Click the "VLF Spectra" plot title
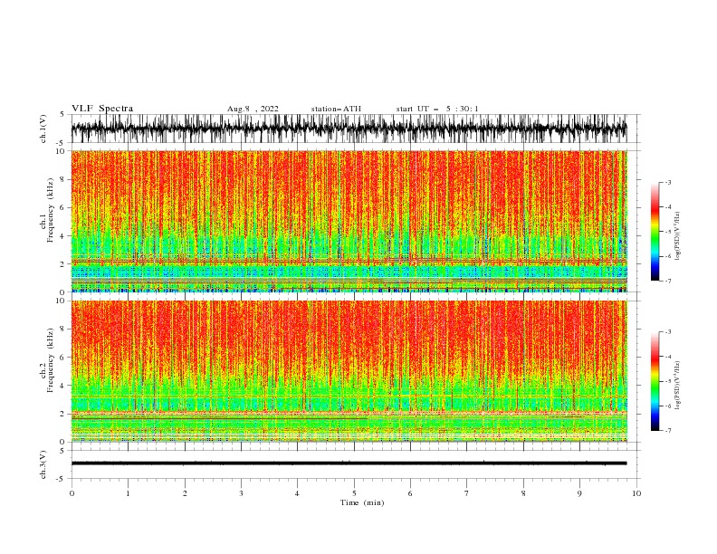This screenshot has height=554, width=717. 102,109
